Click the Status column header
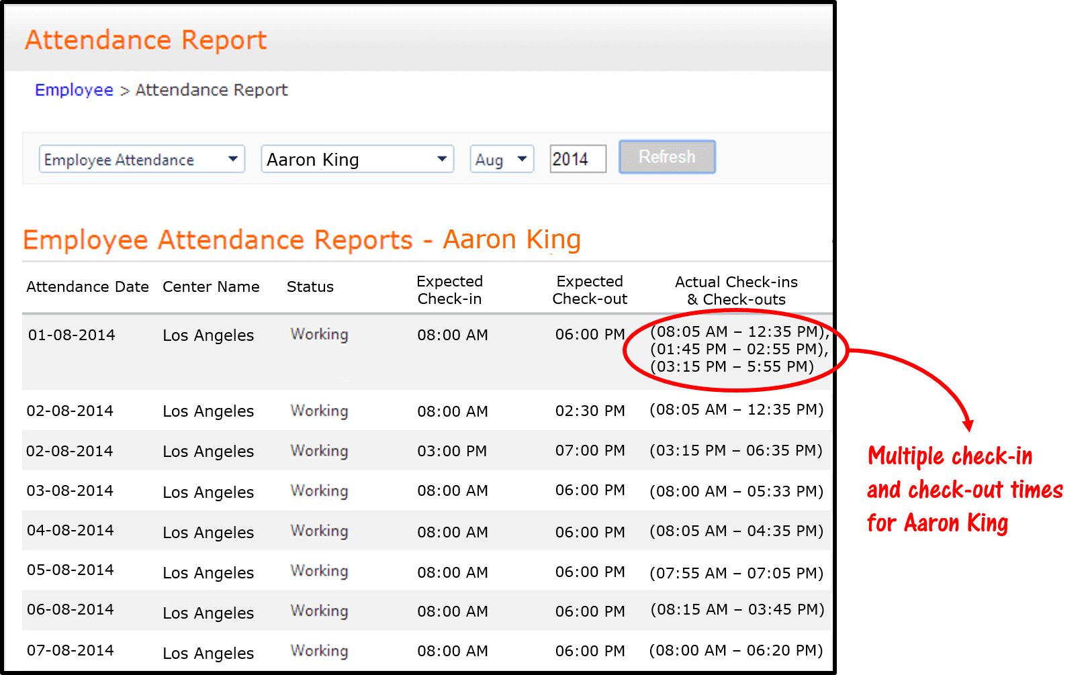The width and height of the screenshot is (1088, 675). pos(310,287)
